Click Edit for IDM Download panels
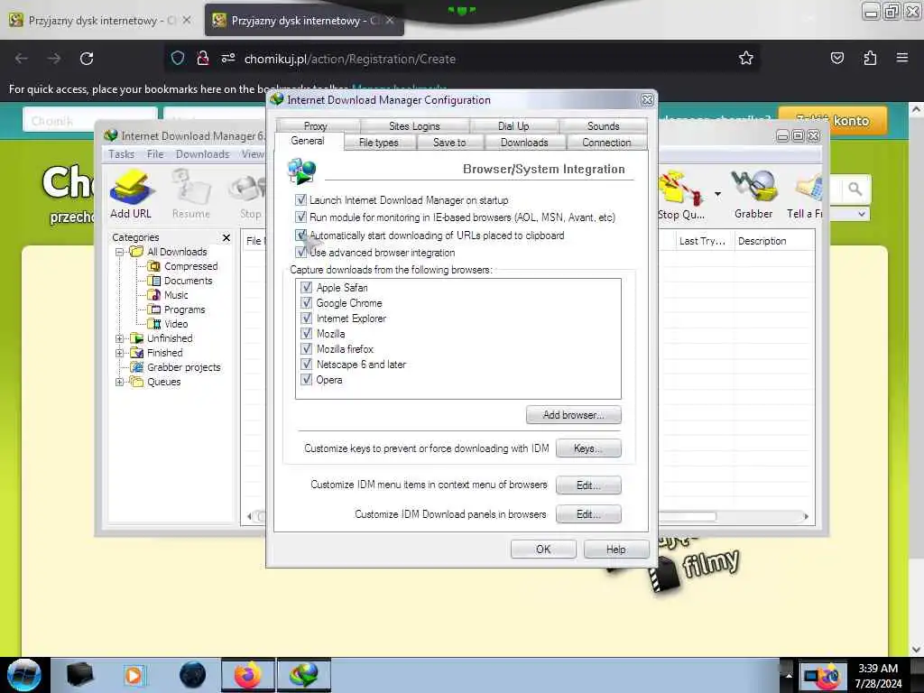This screenshot has width=924, height=693. (x=588, y=513)
